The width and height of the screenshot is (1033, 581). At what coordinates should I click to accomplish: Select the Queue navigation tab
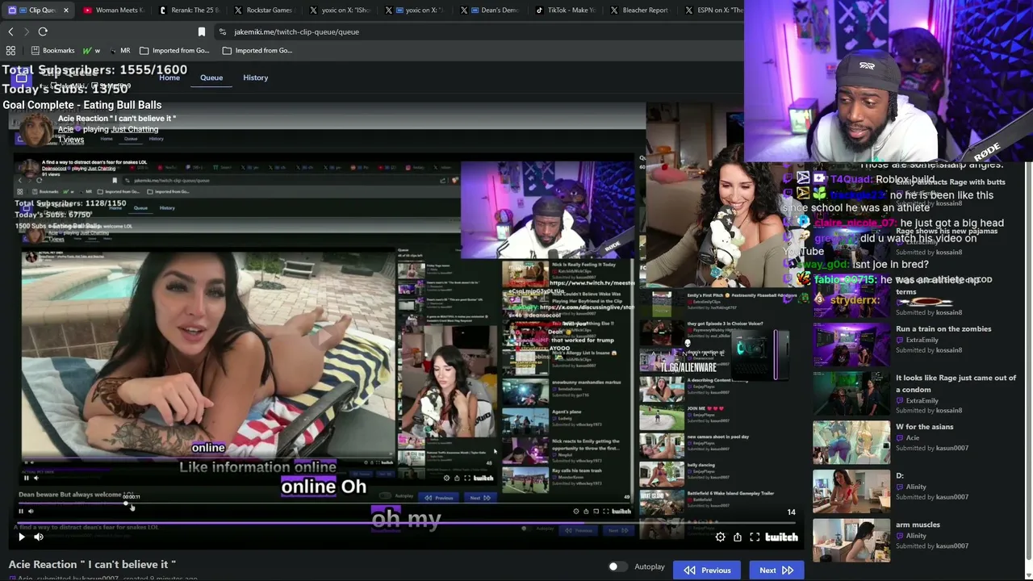coord(211,77)
